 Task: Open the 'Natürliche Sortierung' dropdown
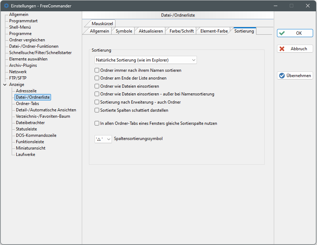(146, 60)
